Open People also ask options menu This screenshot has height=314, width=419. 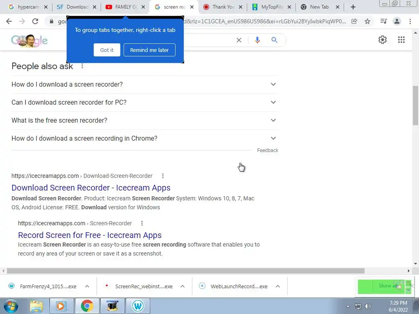82,66
